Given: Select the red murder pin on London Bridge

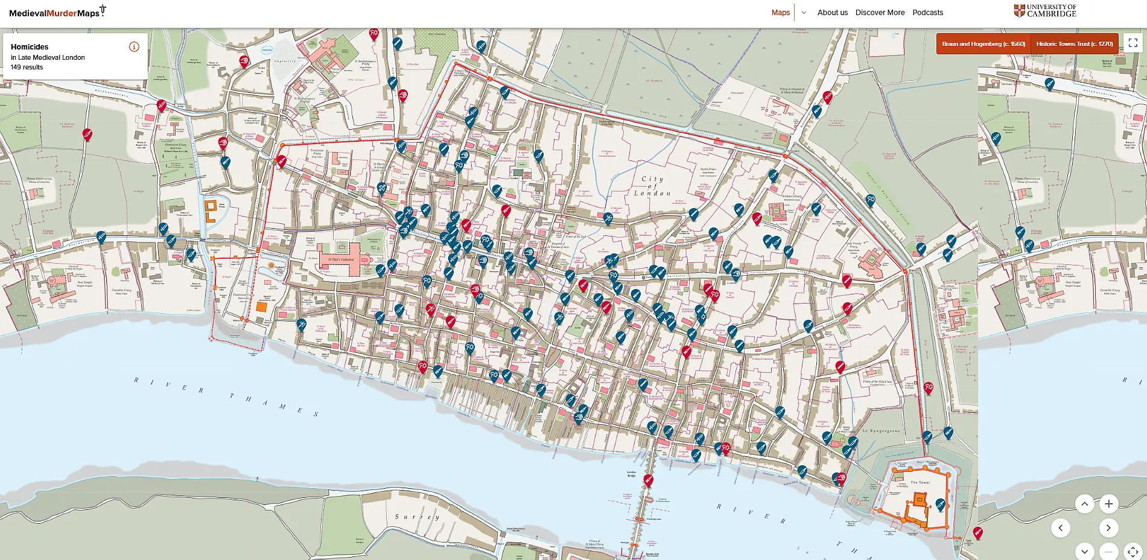Looking at the screenshot, I should tap(648, 480).
